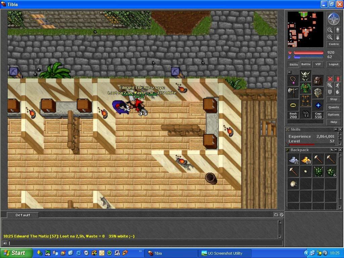
Task: Select the boots slot item
Action: tap(306, 113)
